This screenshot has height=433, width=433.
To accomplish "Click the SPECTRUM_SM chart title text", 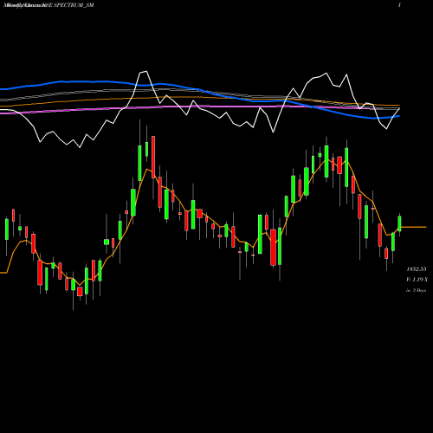I will pos(74,5).
